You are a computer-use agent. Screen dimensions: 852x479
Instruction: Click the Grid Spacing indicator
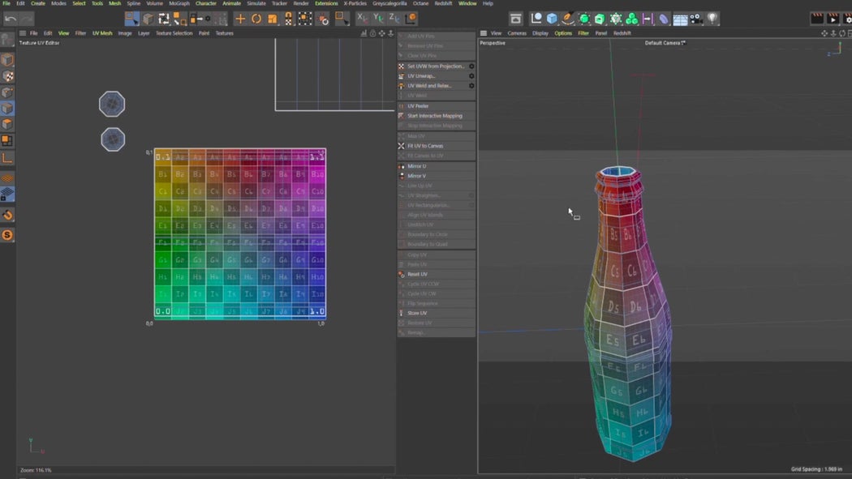point(815,468)
